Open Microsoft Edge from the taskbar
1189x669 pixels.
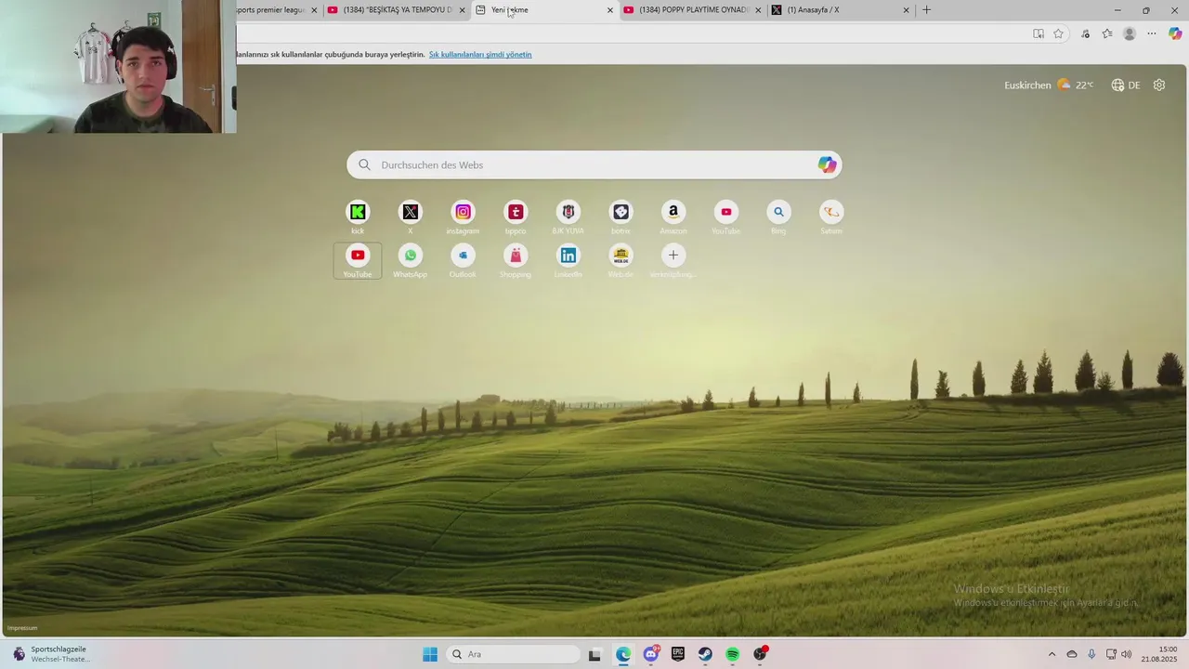point(622,654)
